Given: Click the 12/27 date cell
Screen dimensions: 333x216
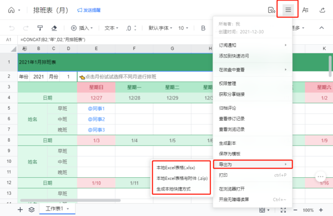Looking at the screenshot, I should point(96,98).
